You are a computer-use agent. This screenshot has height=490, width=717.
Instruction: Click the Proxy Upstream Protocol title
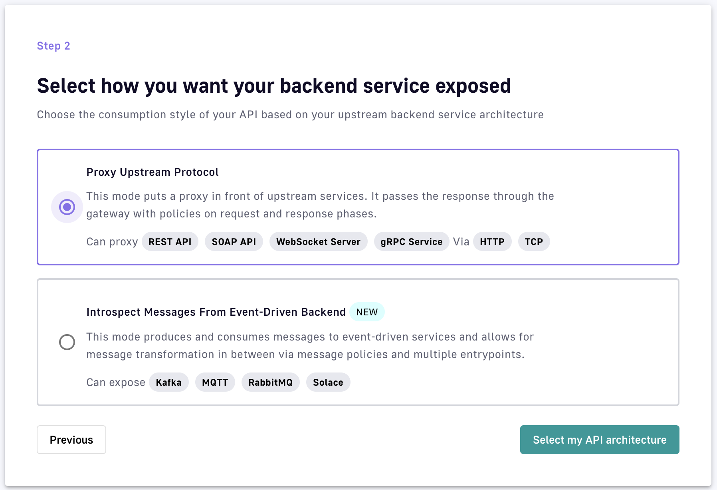point(153,172)
